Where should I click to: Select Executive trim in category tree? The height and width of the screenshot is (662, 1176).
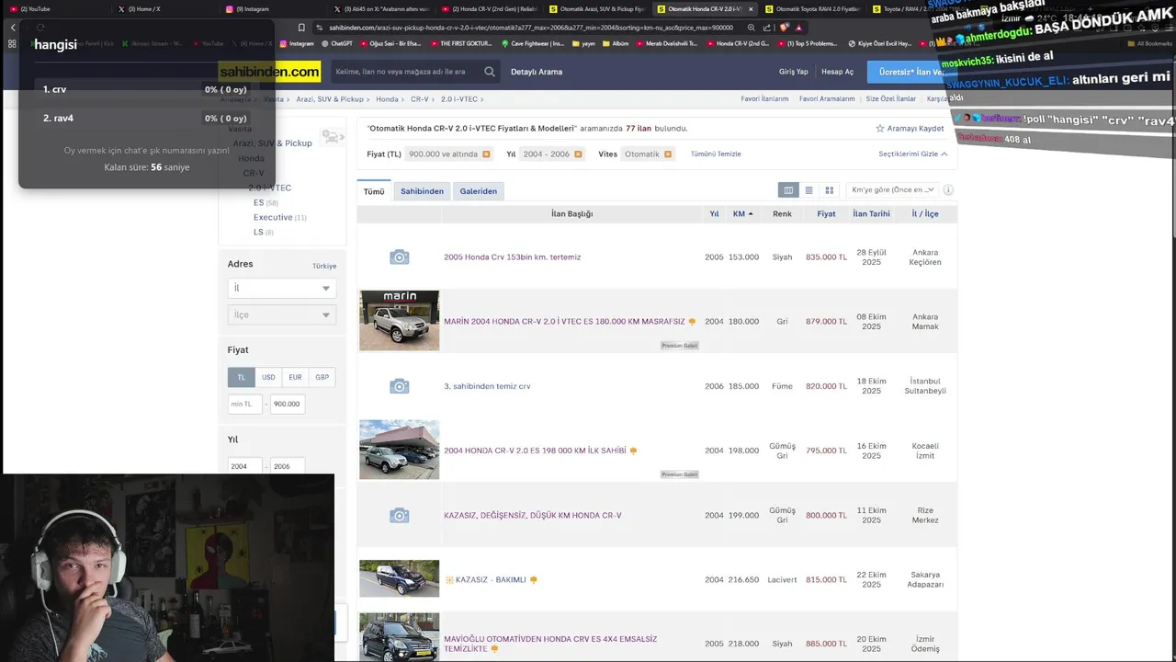273,218
